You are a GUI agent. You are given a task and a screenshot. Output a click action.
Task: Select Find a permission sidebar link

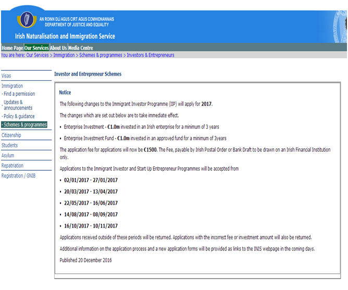[19, 94]
